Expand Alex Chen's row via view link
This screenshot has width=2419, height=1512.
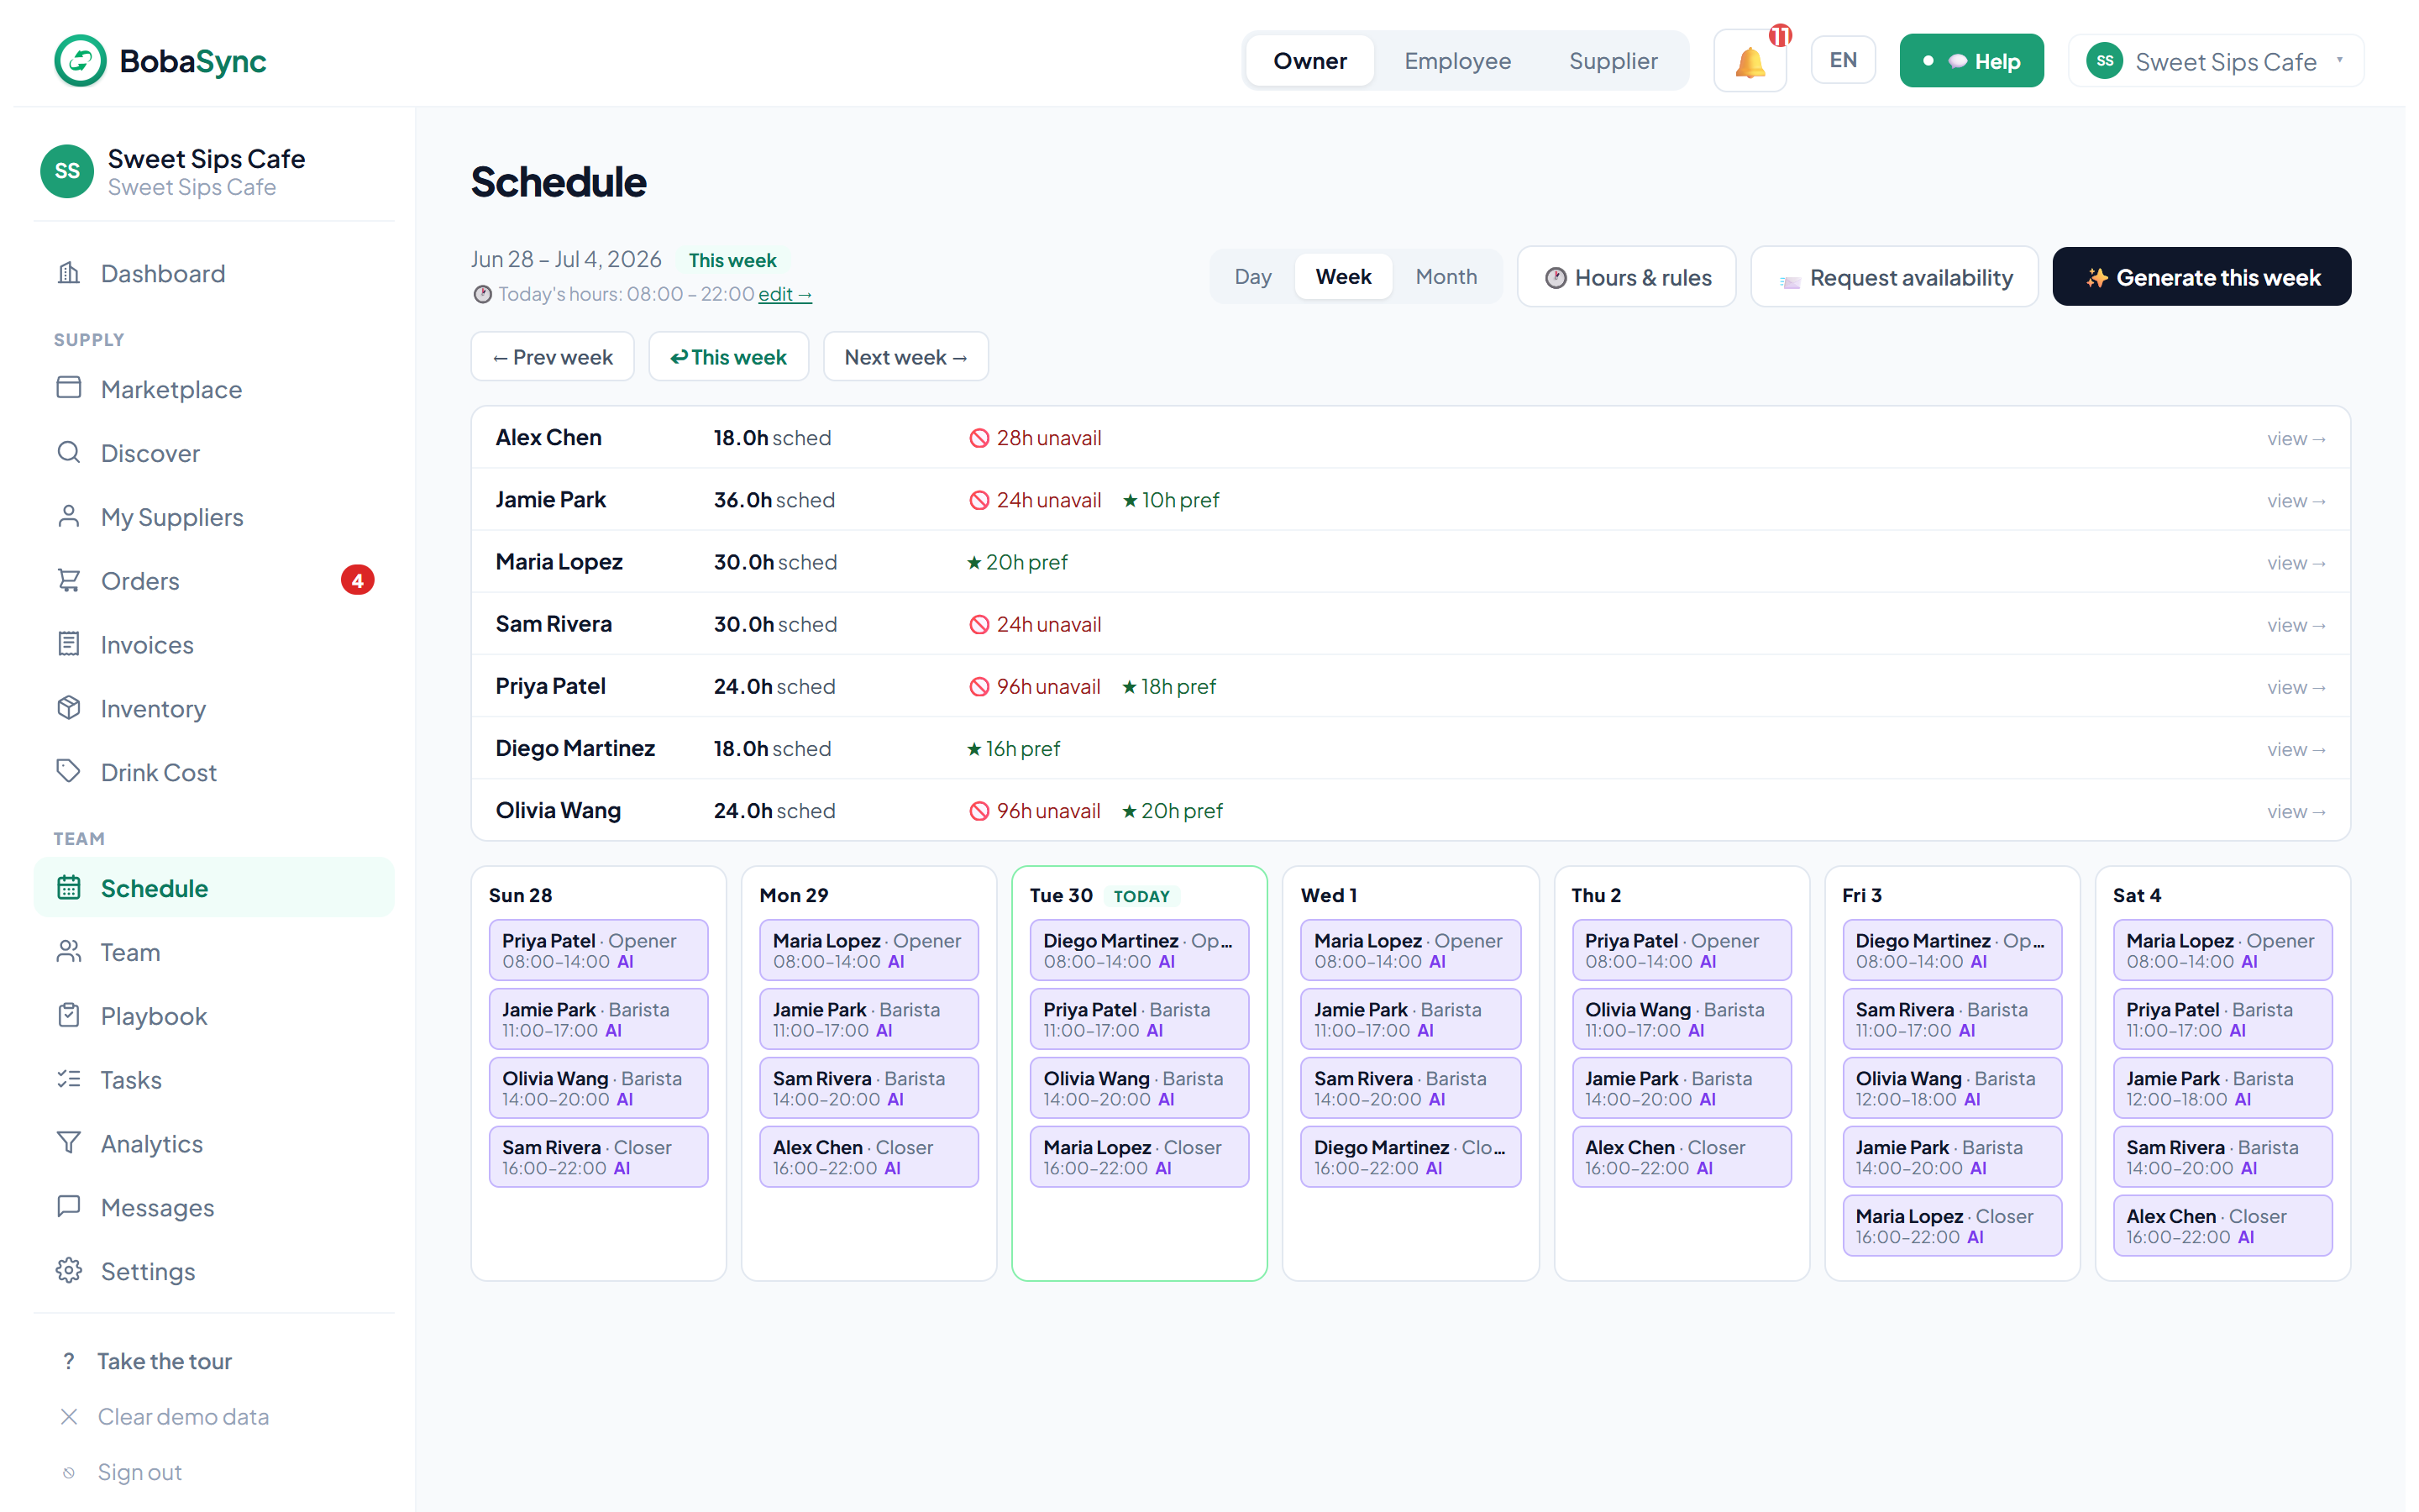click(x=2296, y=438)
